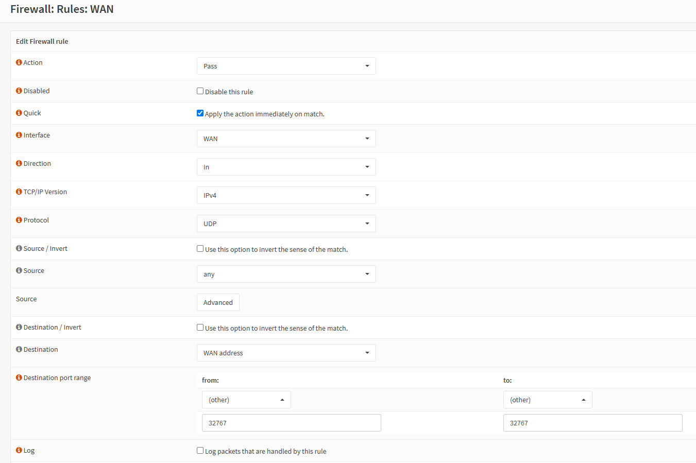Screen dimensions: 696x463
Task: Enable the Disable this rule checkbox
Action: point(200,90)
